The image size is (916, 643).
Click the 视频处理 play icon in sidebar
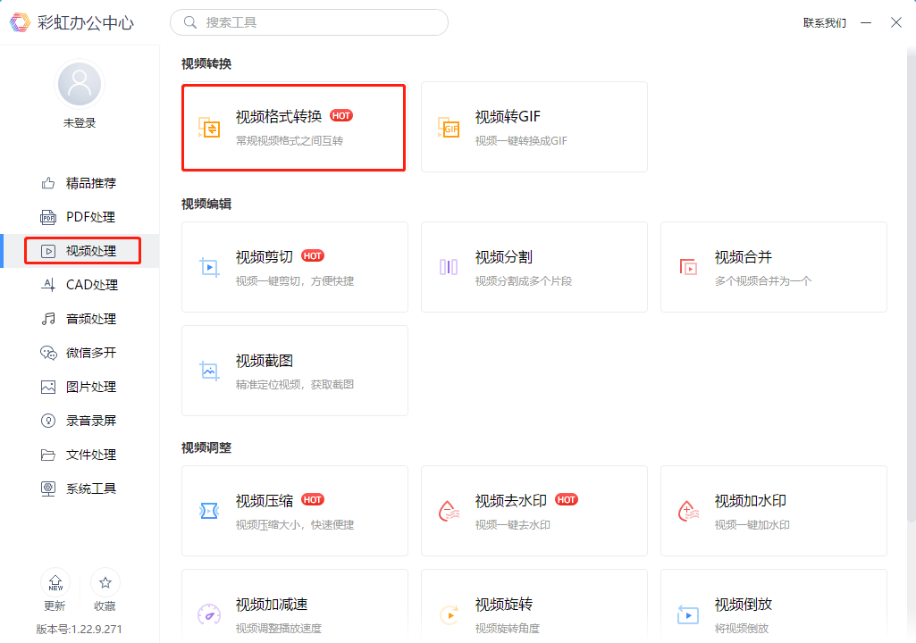click(x=48, y=251)
